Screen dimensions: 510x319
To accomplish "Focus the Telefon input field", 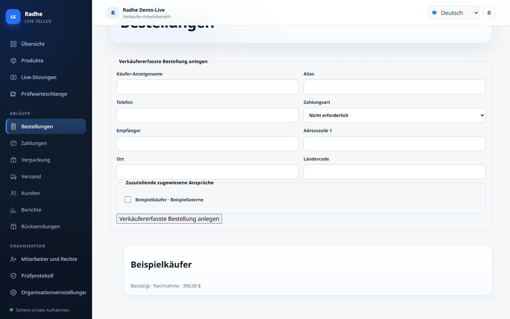I will pos(207,115).
